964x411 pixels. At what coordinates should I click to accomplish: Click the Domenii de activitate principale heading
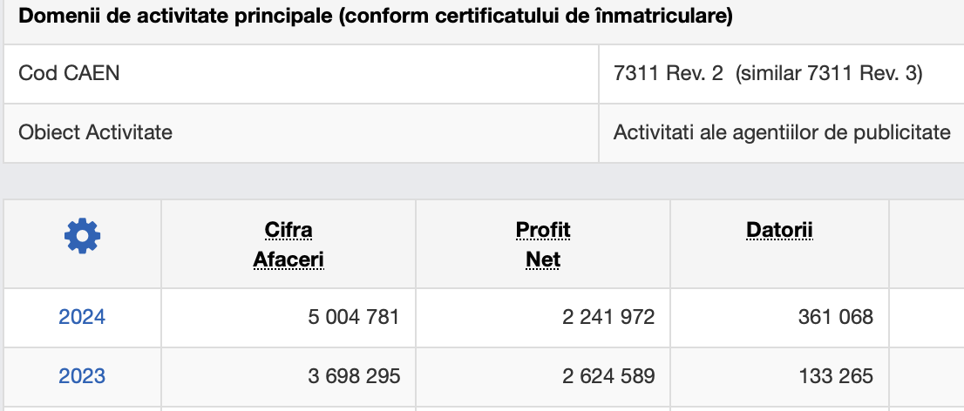click(375, 17)
